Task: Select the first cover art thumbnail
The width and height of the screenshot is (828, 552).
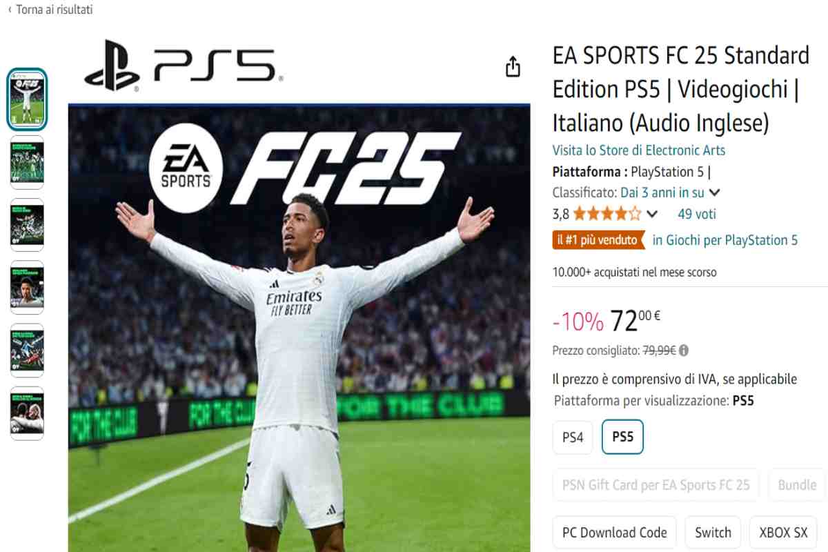Action: coord(27,99)
